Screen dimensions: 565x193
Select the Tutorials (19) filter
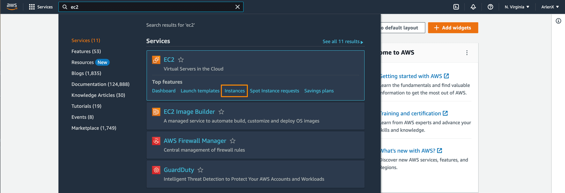86,106
